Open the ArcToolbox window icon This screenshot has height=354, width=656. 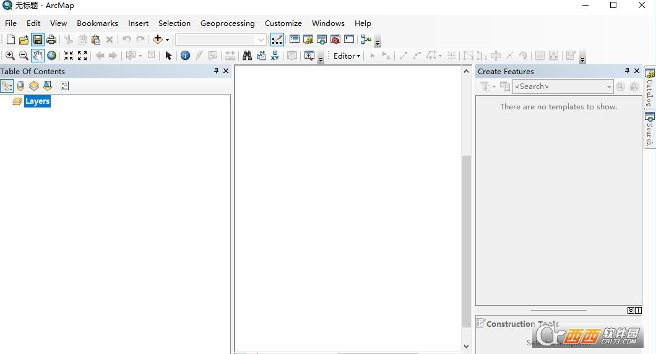(335, 40)
